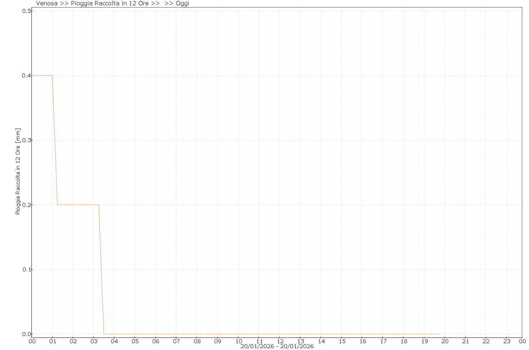Click the 0.2 y-axis tick label

point(26,205)
